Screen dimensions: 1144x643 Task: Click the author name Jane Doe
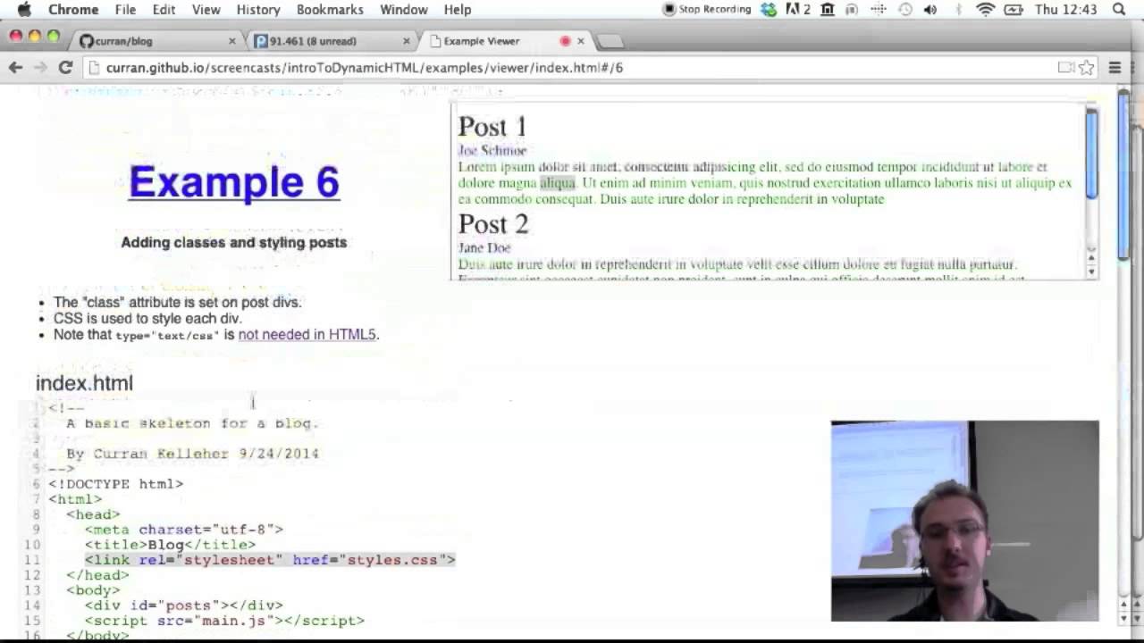[484, 247]
